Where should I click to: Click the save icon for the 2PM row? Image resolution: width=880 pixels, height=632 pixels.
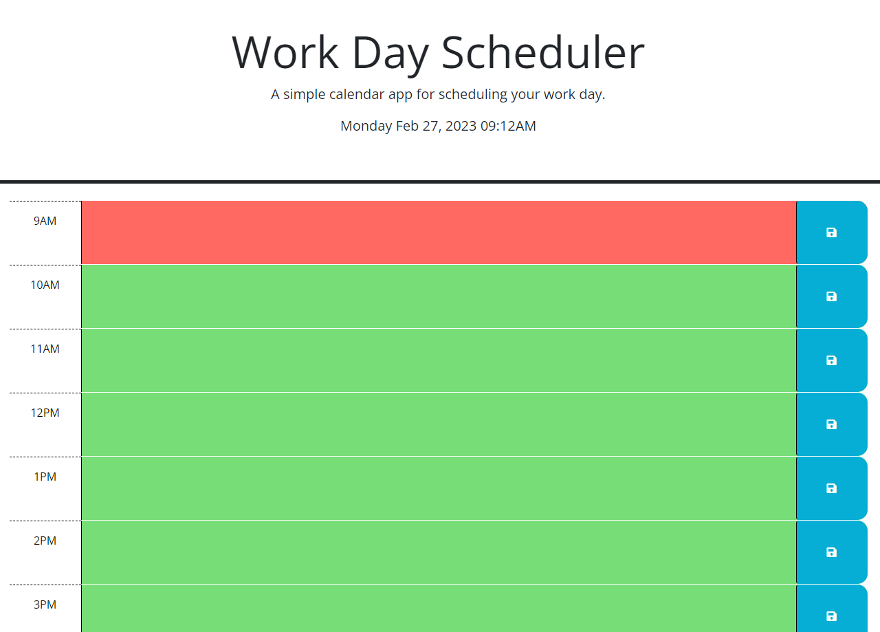831,552
